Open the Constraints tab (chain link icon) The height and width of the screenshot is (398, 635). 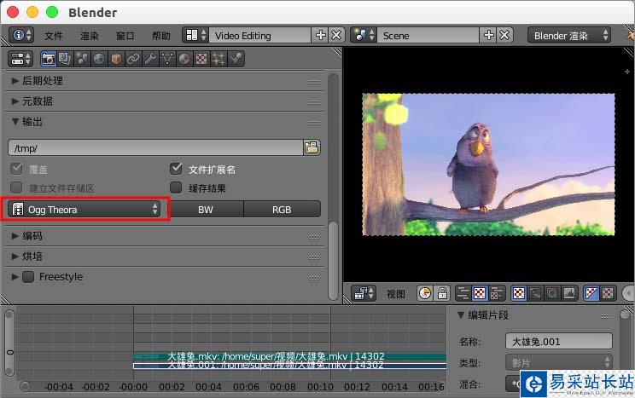click(x=133, y=59)
